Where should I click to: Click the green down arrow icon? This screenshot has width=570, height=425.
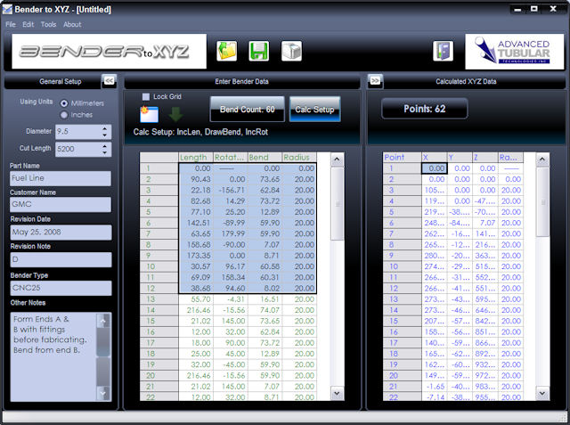pyautogui.click(x=175, y=114)
